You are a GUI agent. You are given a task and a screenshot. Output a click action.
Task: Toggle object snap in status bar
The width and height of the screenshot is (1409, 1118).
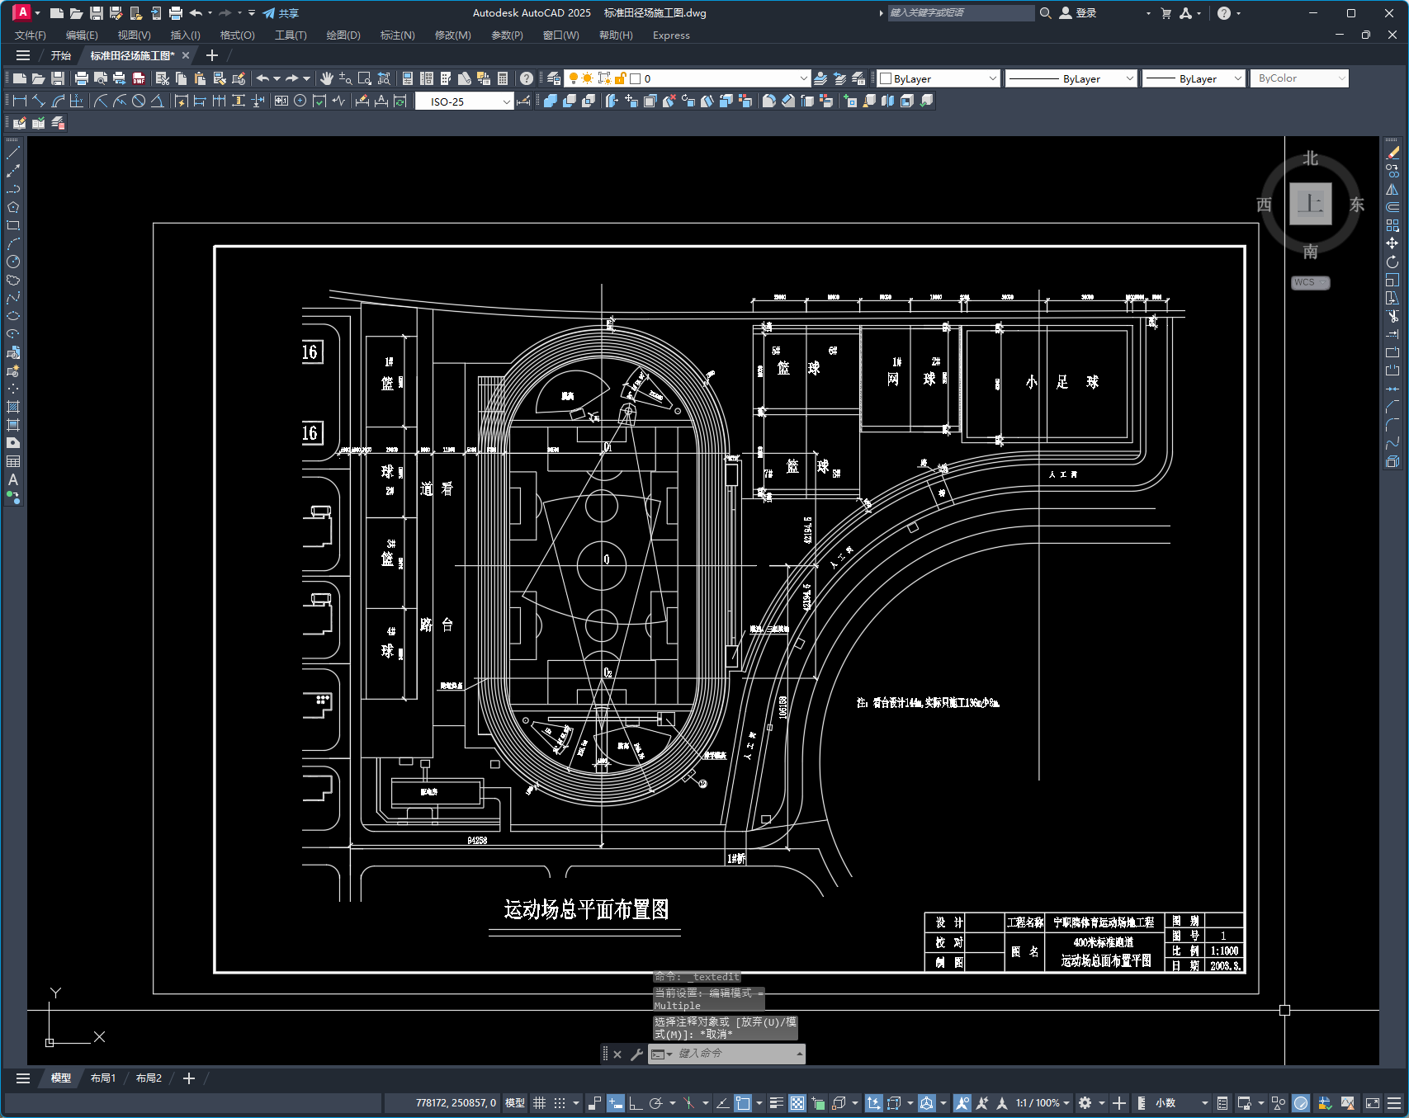(x=743, y=1103)
